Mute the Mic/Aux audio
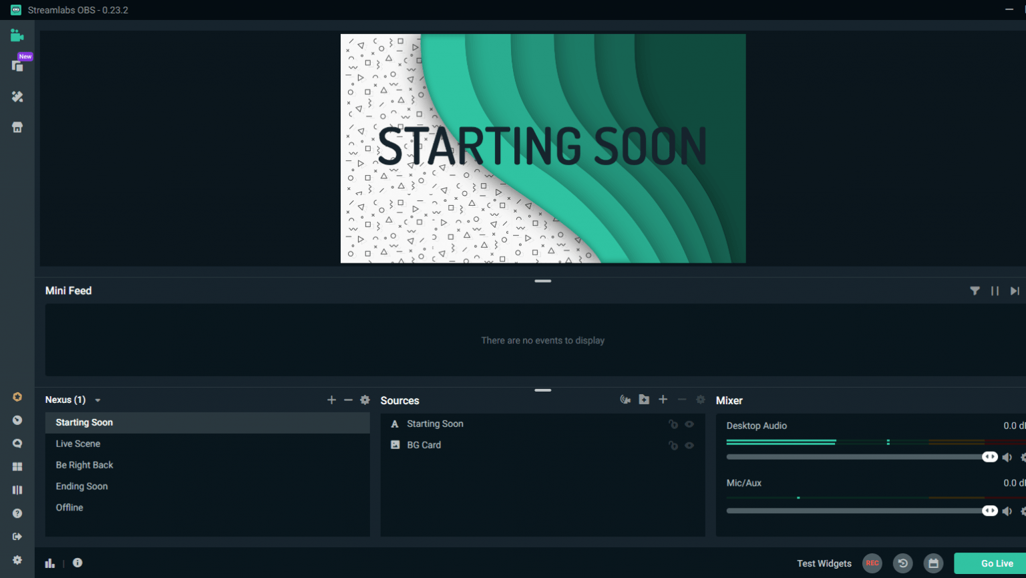The height and width of the screenshot is (578, 1026). [1007, 510]
